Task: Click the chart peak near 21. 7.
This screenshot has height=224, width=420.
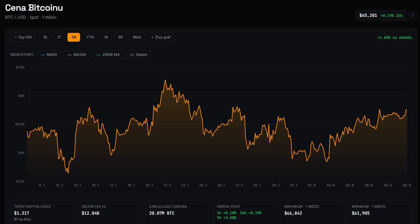Action: [165, 80]
